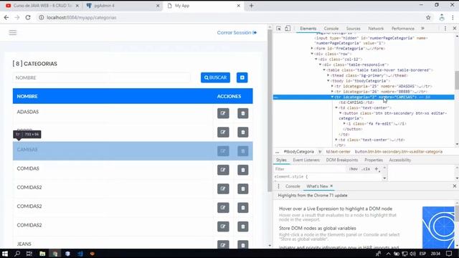Collapse the table table-hover node

[324, 70]
